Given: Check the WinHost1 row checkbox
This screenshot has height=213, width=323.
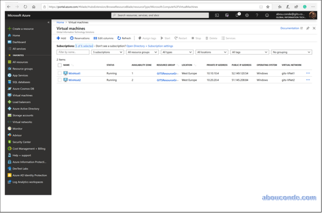Looking at the screenshot, I should click(x=60, y=73).
